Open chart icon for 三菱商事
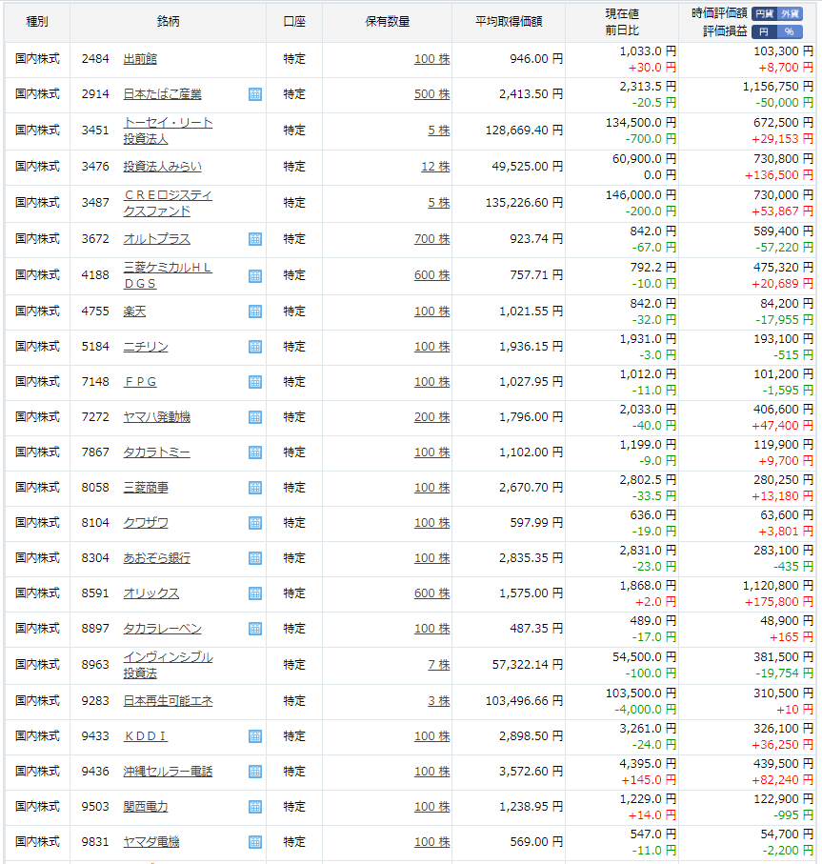Screen dimensions: 822x864 (x=255, y=488)
